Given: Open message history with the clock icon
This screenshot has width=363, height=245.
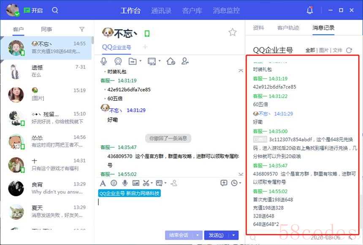Looking at the screenshot, I should click(234, 183).
